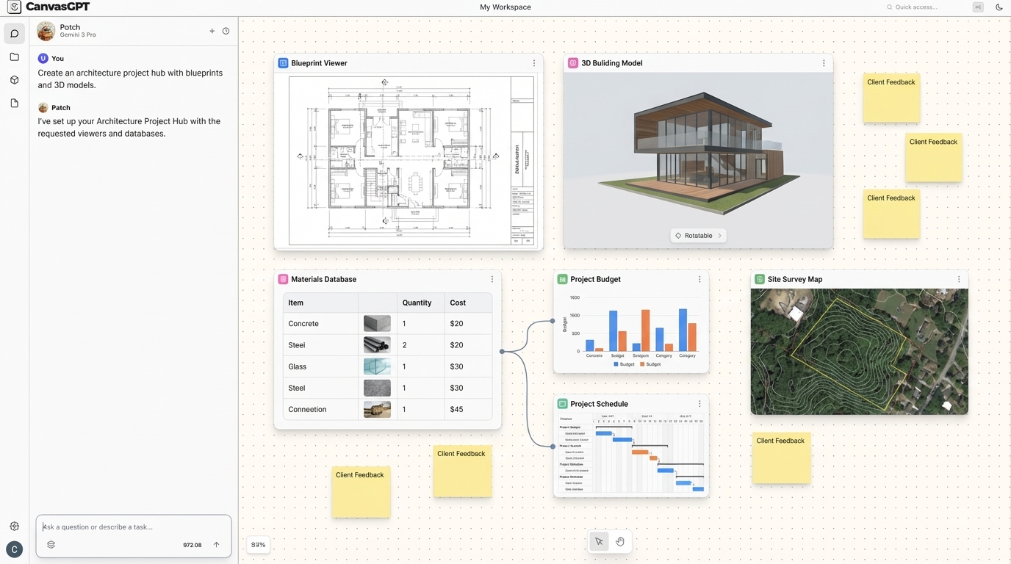Image resolution: width=1011 pixels, height=564 pixels.
Task: Send message with the arrow button
Action: [x=216, y=545]
